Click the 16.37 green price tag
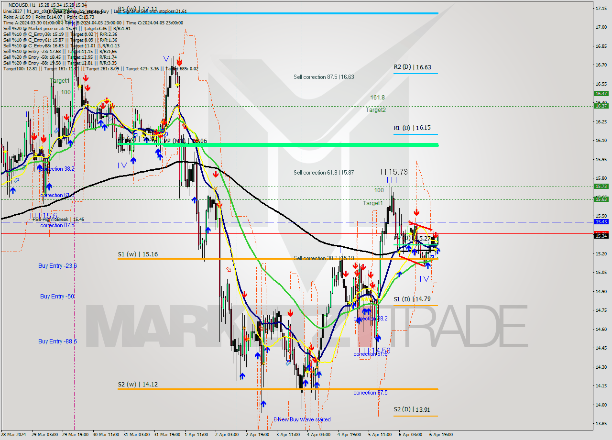The image size is (612, 440). [601, 106]
